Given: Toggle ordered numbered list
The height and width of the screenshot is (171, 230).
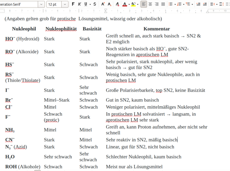Looking at the screenshot, I should tap(179, 4).
